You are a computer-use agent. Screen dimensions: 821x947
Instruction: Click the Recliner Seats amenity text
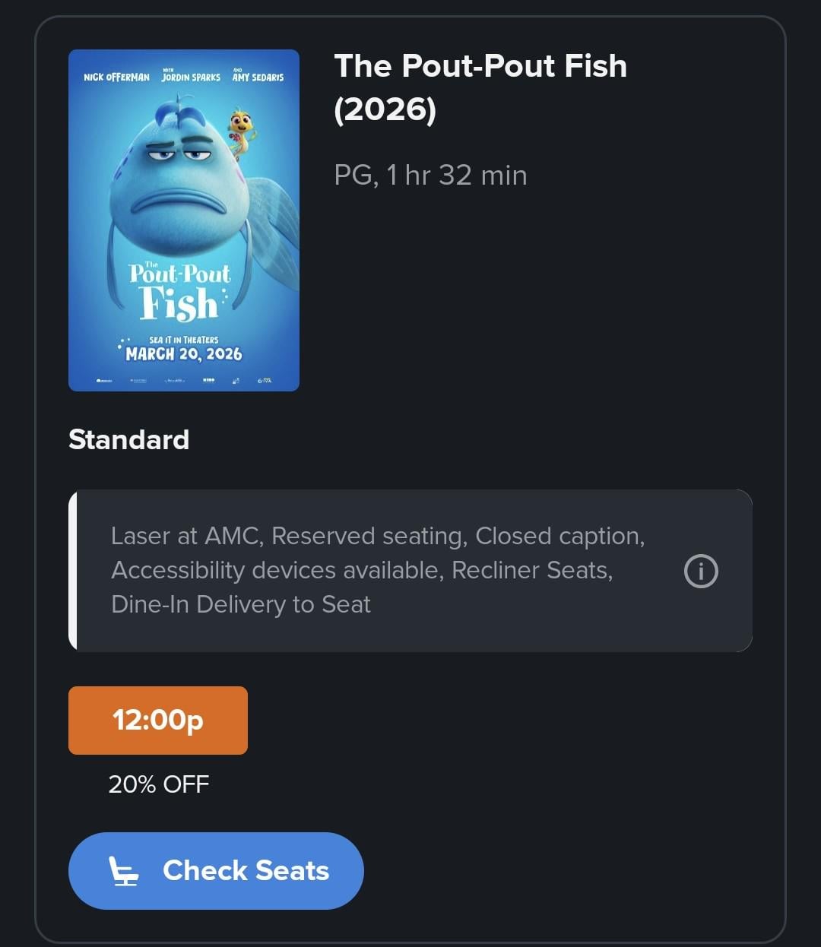click(531, 570)
